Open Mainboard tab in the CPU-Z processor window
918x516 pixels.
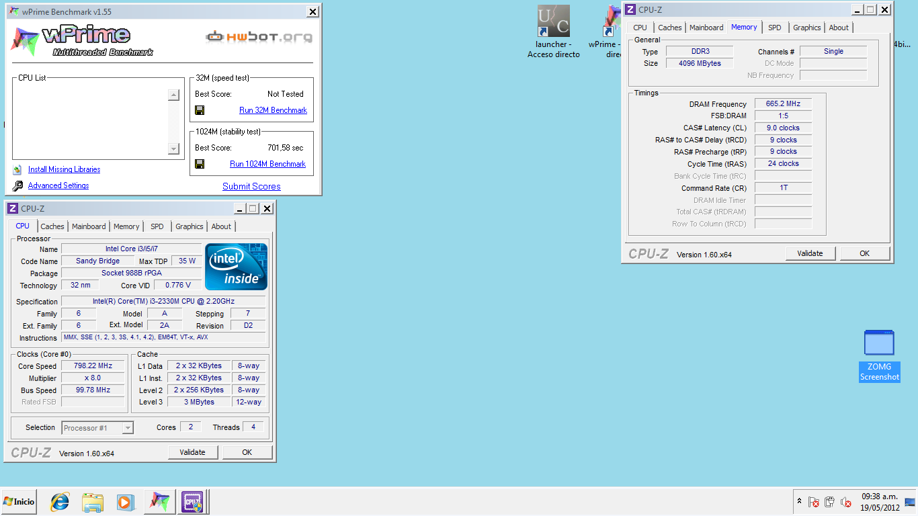coord(89,226)
